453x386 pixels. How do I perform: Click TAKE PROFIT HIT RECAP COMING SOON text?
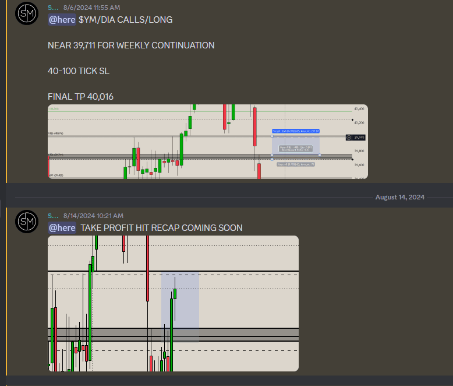[x=161, y=228]
